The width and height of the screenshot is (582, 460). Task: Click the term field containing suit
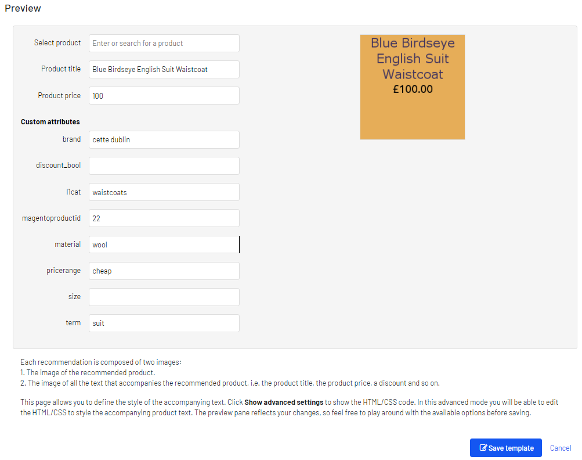tap(164, 323)
